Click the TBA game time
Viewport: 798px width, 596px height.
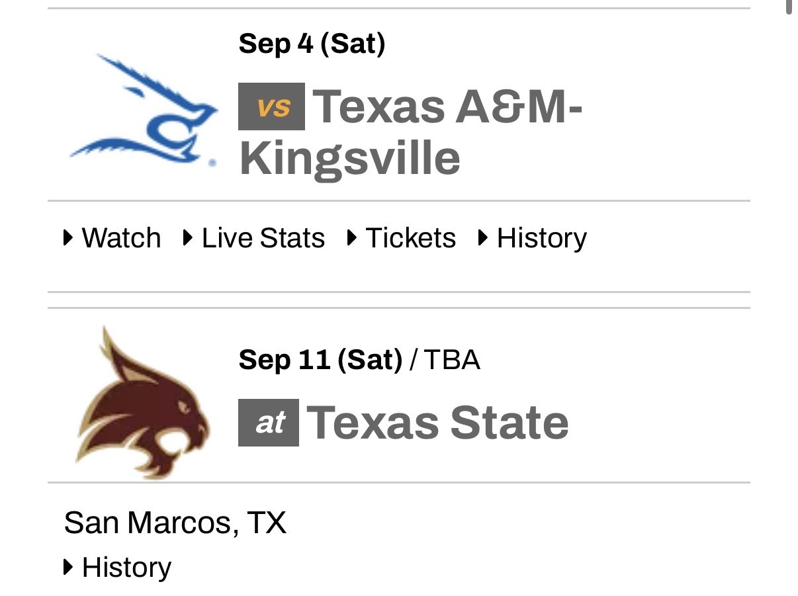coord(452,361)
